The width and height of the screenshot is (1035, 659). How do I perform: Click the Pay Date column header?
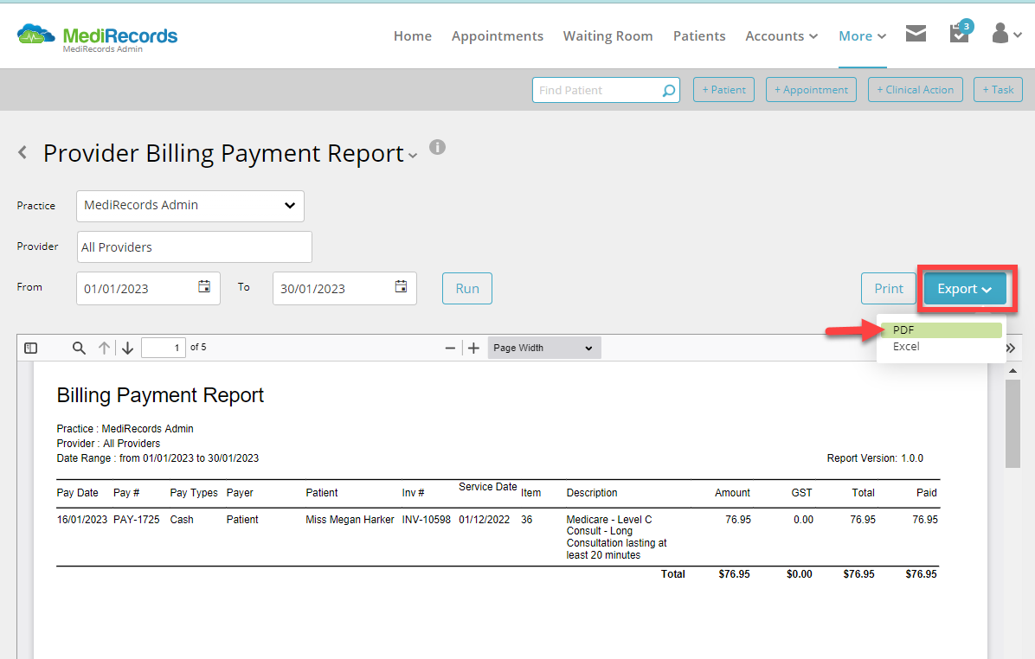[77, 493]
